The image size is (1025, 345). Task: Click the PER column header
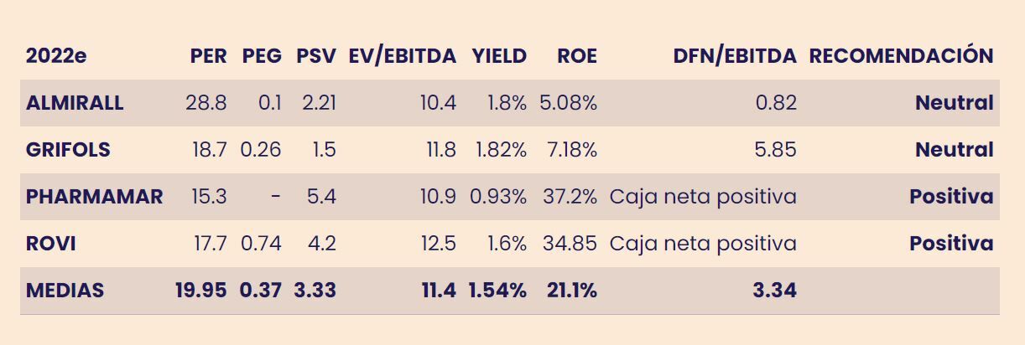(x=208, y=56)
